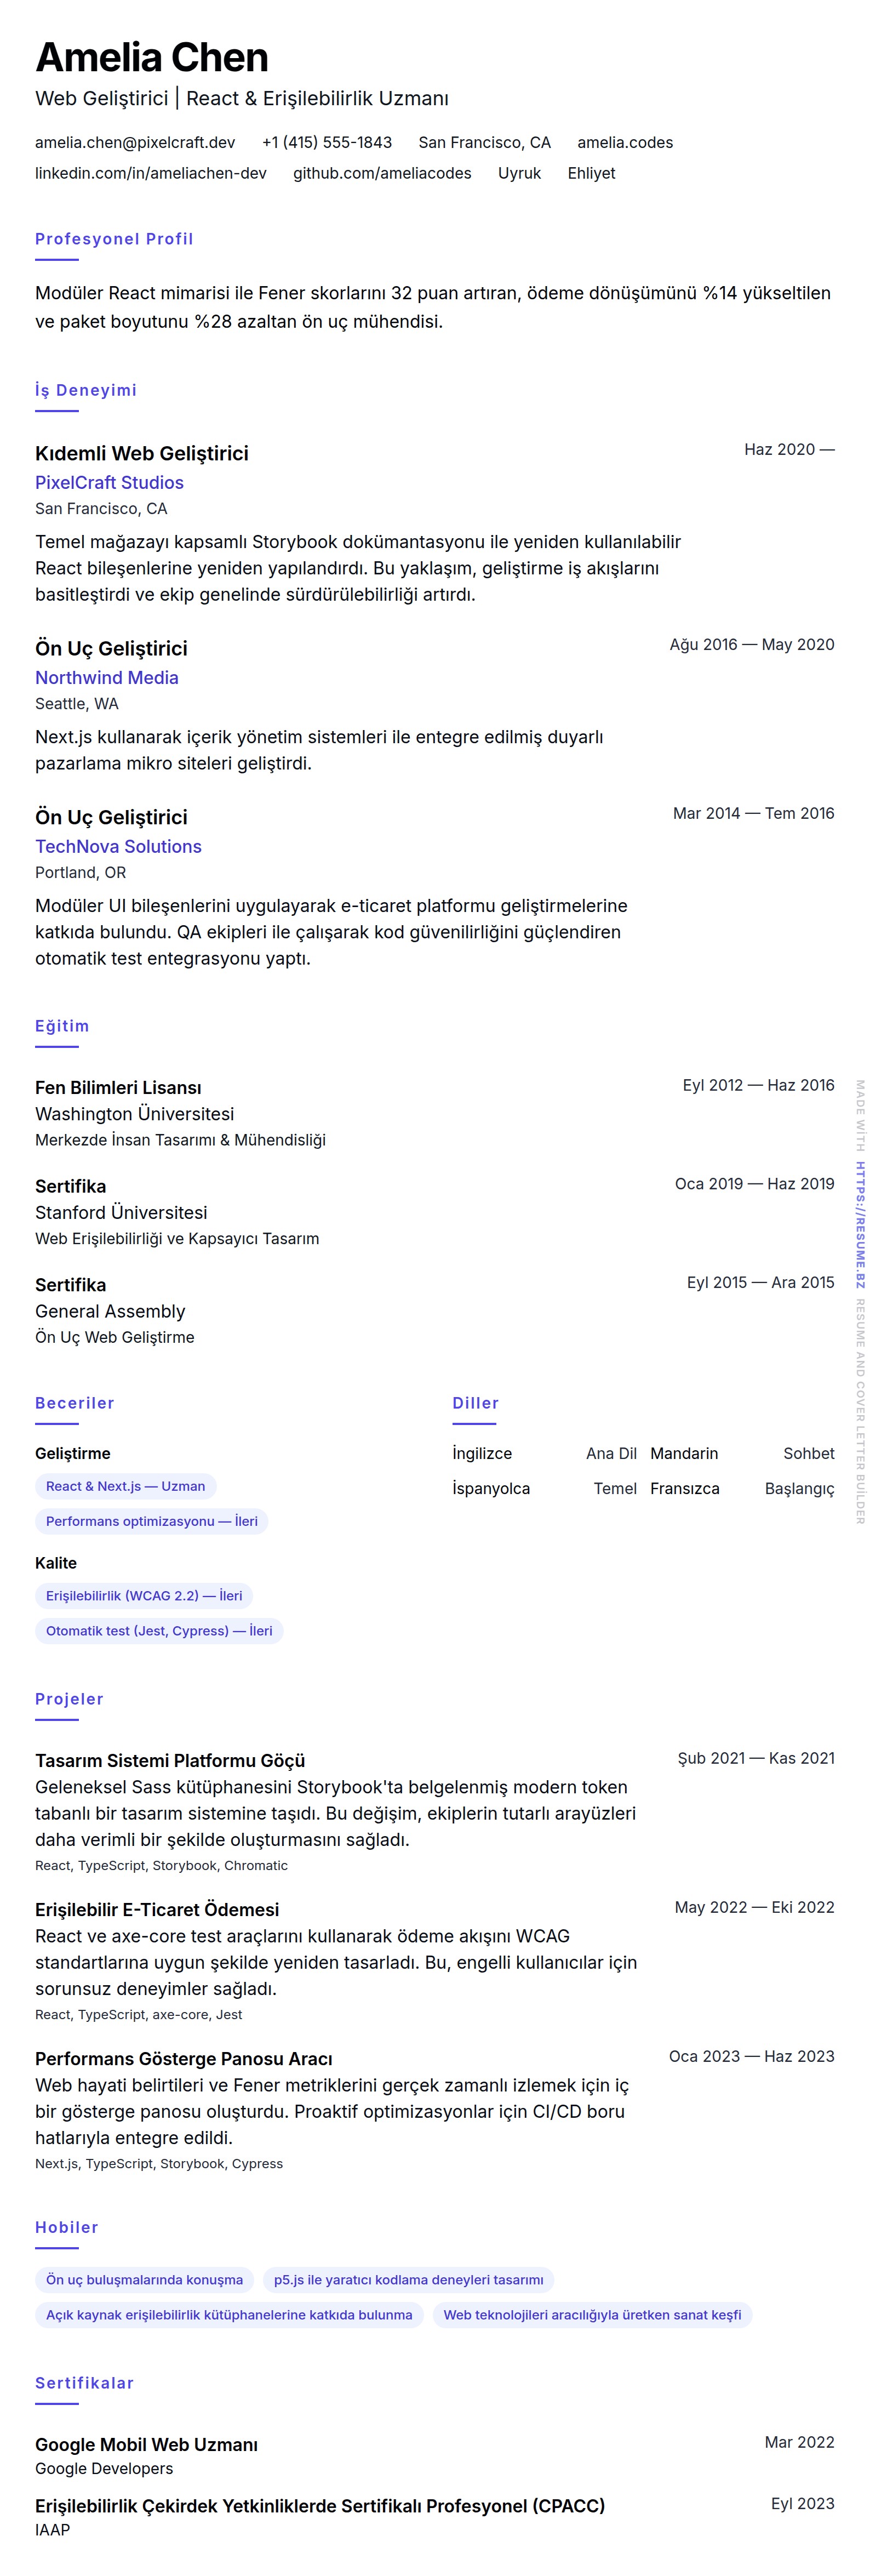
Task: Click the "React & Next.js — Uzman" skill chip
Action: (x=125, y=1486)
